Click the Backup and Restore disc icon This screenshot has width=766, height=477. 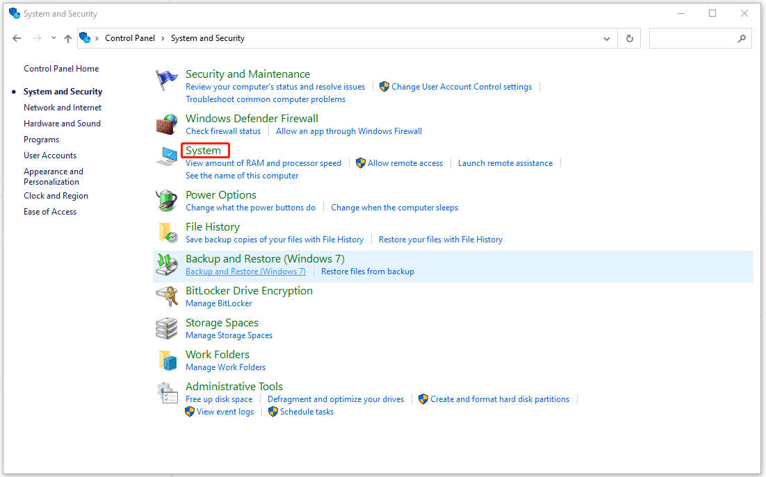tap(167, 265)
